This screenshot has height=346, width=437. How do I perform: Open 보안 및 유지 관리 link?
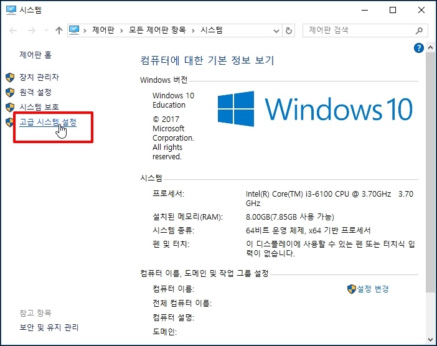pyautogui.click(x=49, y=327)
